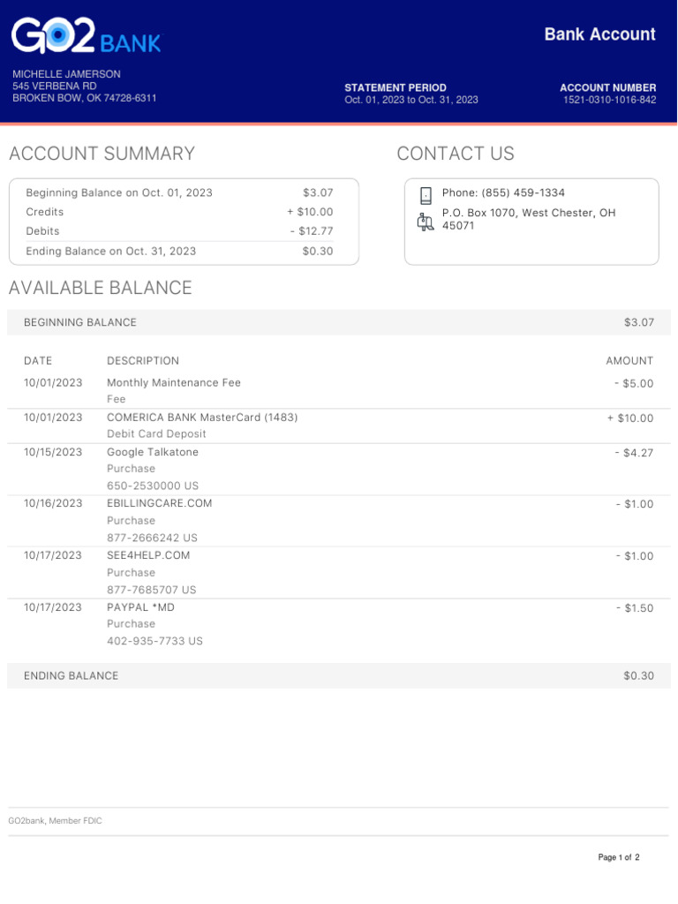Click the GO2 Bank logo
678x904 pixels.
click(x=86, y=37)
